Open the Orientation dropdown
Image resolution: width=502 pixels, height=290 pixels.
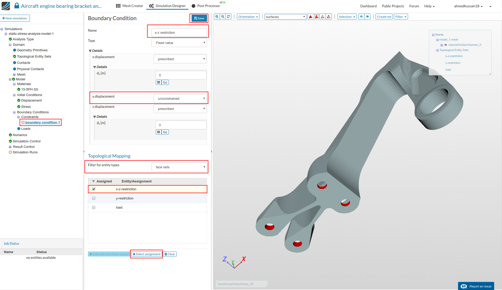248,17
